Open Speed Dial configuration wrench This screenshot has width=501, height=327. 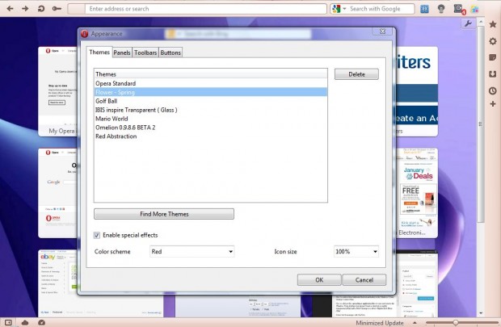click(x=468, y=23)
